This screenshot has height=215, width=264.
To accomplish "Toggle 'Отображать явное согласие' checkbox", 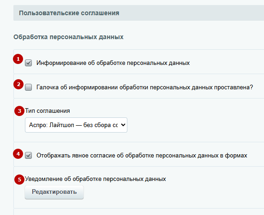I will [x=28, y=155].
